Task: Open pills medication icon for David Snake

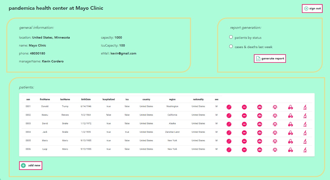Action: [x=291, y=124]
